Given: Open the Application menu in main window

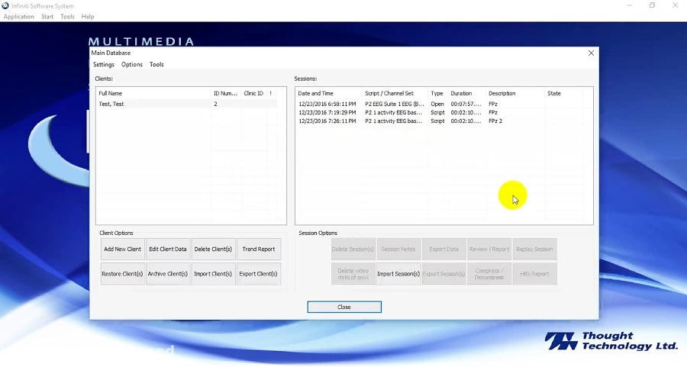Looking at the screenshot, I should coord(19,17).
